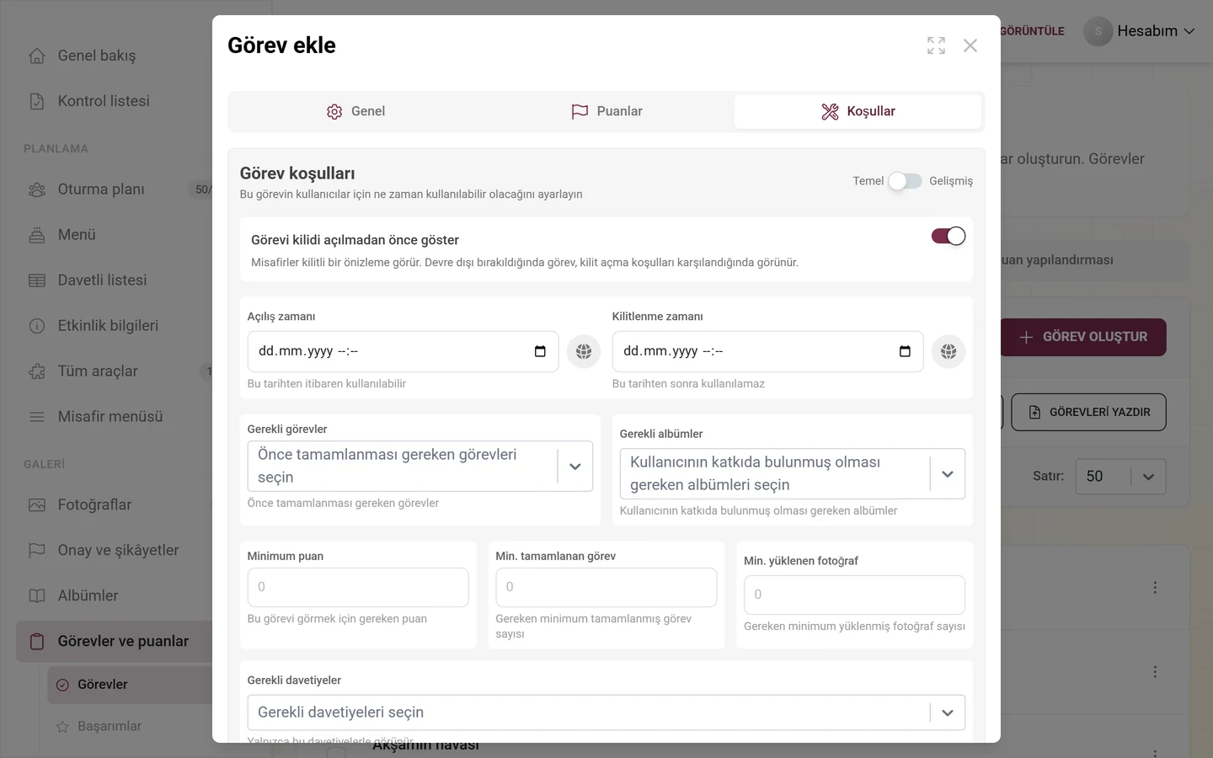Click the Tüm araçlar puzzle icon
Screen dimensions: 1213x758
[37, 371]
